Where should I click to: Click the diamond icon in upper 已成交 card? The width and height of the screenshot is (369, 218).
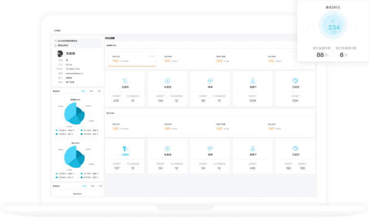pyautogui.click(x=295, y=81)
